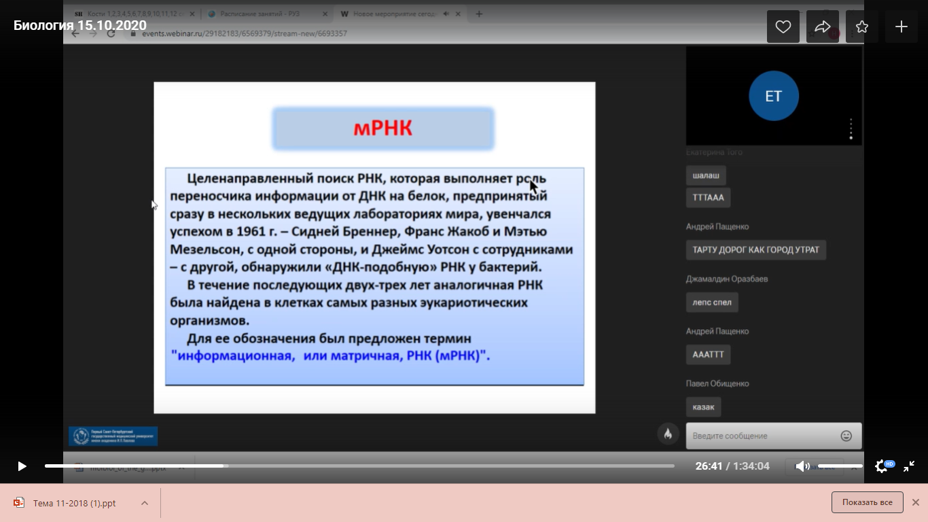
Task: Adjust the volume slider
Action: pyautogui.click(x=840, y=466)
